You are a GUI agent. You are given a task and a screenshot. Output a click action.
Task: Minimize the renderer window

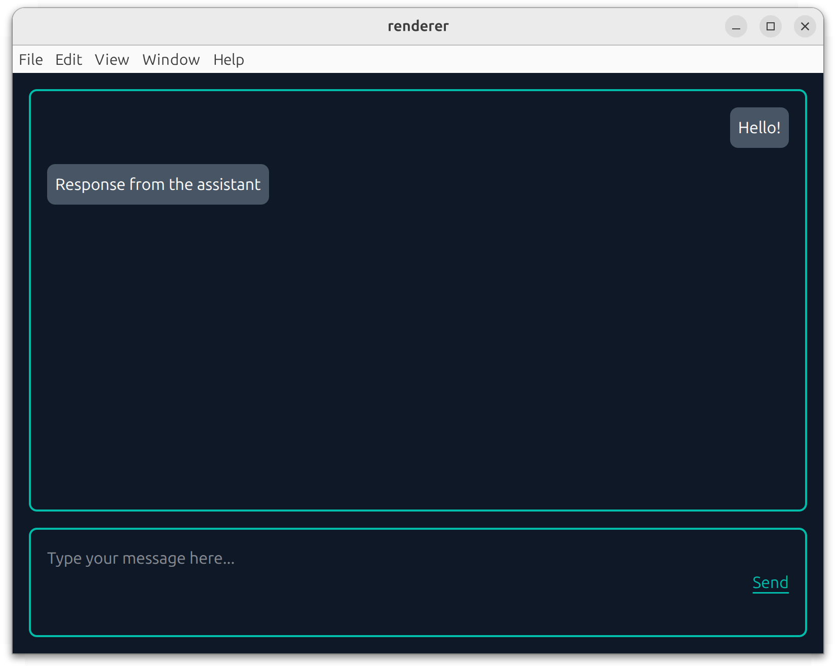(736, 26)
